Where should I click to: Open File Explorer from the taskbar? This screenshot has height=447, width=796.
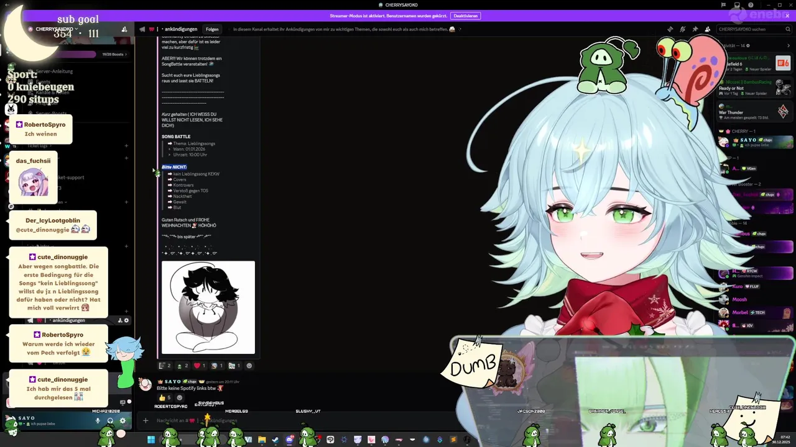(x=262, y=440)
